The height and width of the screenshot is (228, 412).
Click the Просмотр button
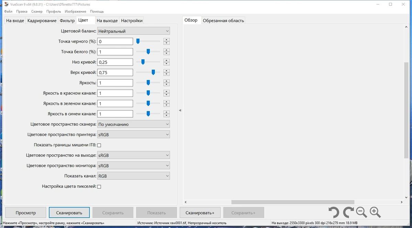point(26,213)
